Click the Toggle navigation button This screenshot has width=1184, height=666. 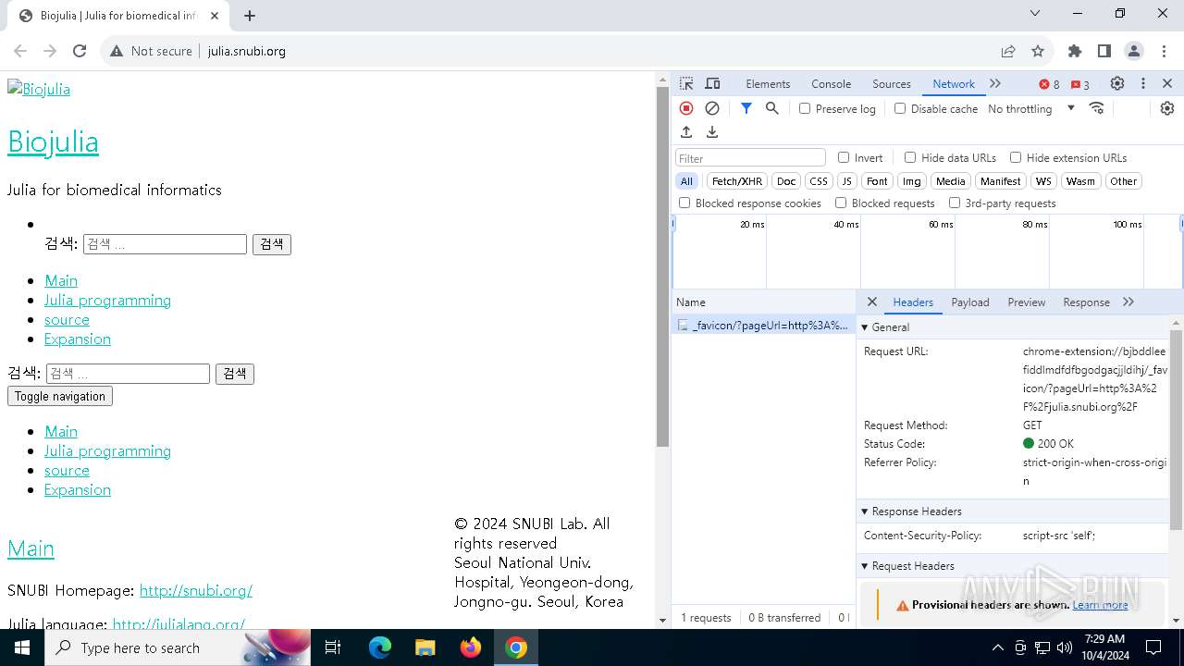[60, 396]
